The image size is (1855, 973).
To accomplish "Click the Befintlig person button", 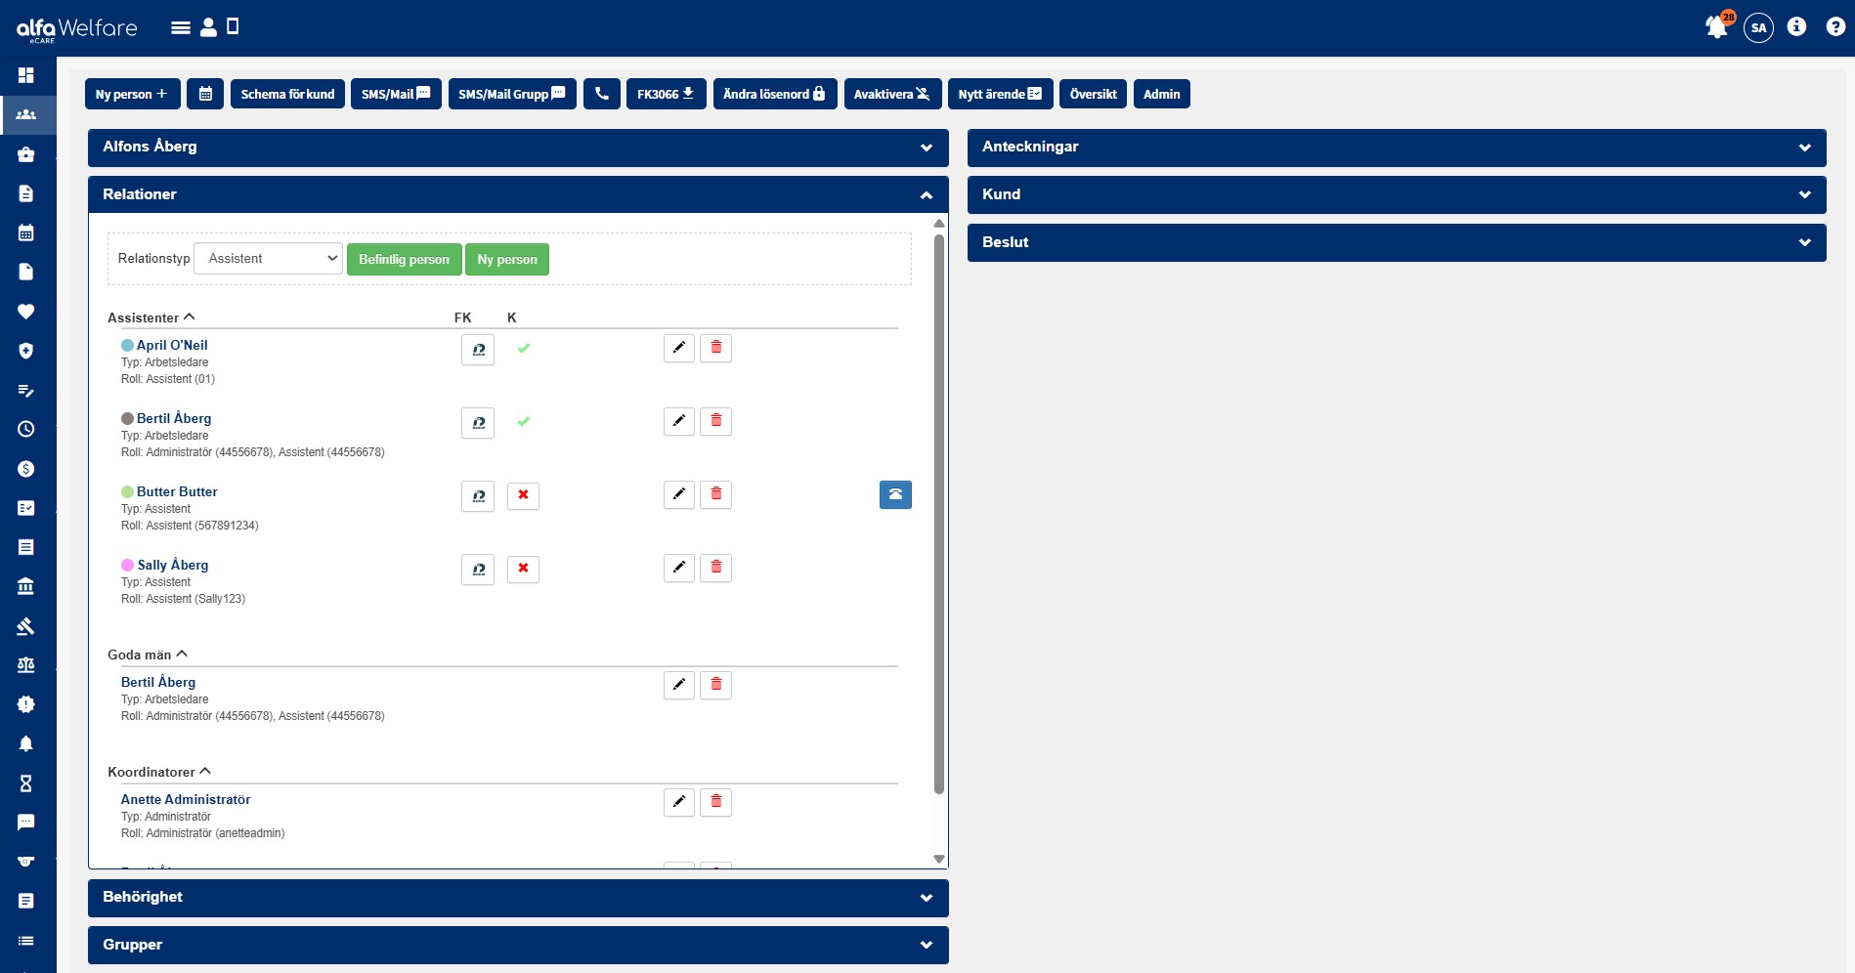I will 404,260.
